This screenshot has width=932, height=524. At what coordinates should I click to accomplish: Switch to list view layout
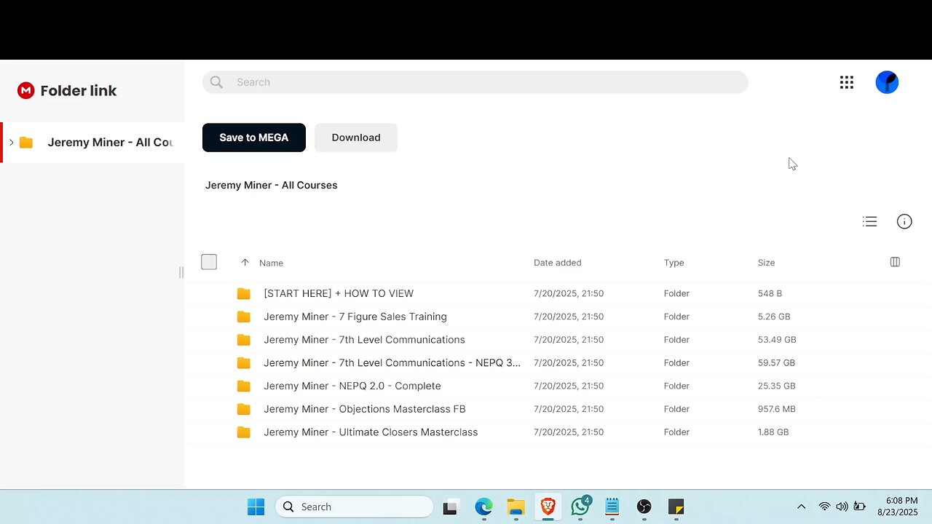869,222
